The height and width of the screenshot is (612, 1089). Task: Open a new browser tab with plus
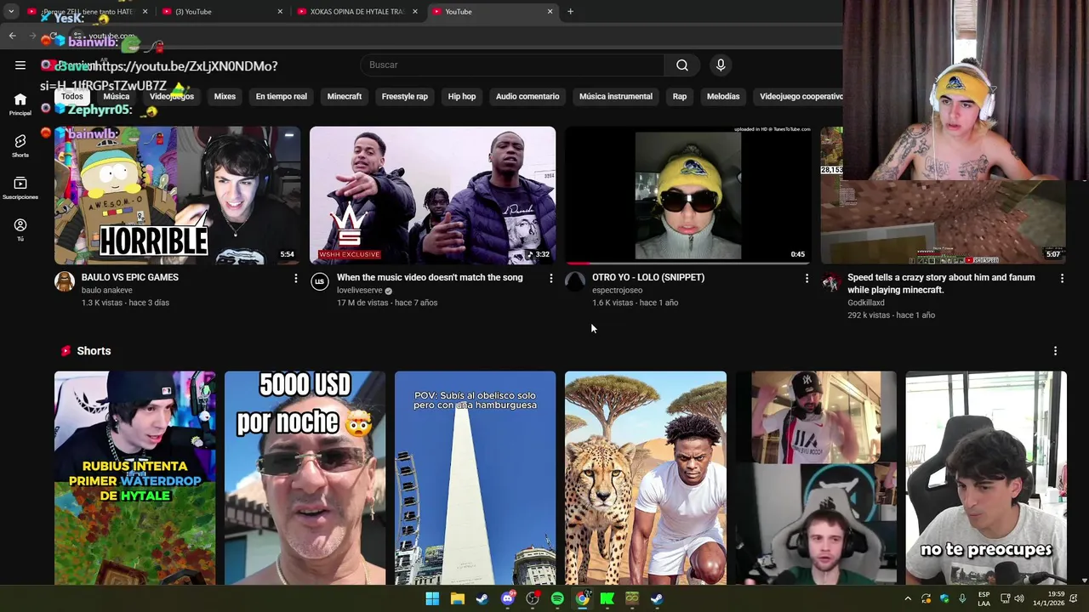tap(570, 11)
